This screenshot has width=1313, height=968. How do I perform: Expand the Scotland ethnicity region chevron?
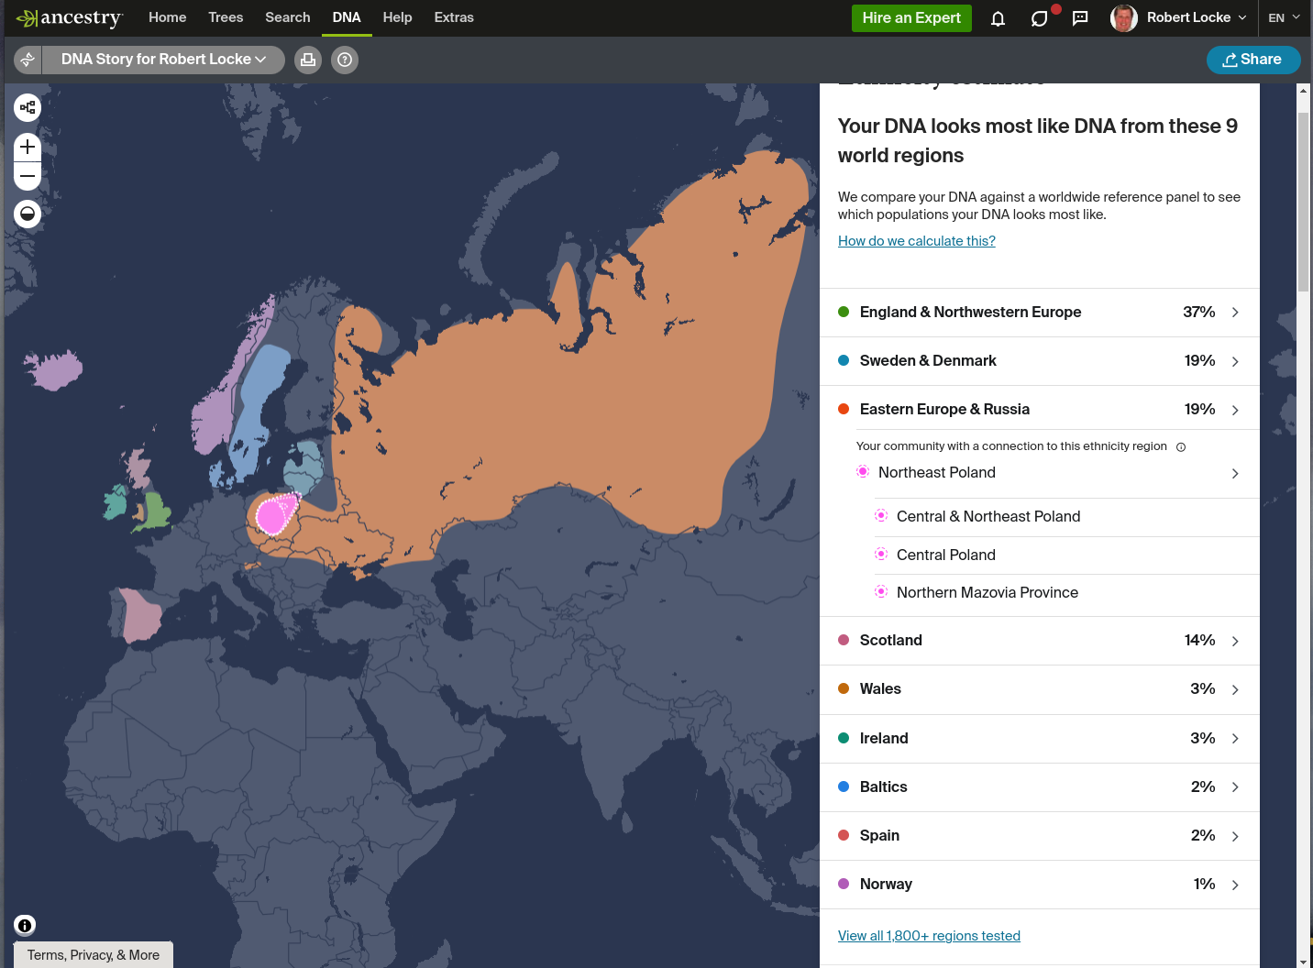[1234, 640]
